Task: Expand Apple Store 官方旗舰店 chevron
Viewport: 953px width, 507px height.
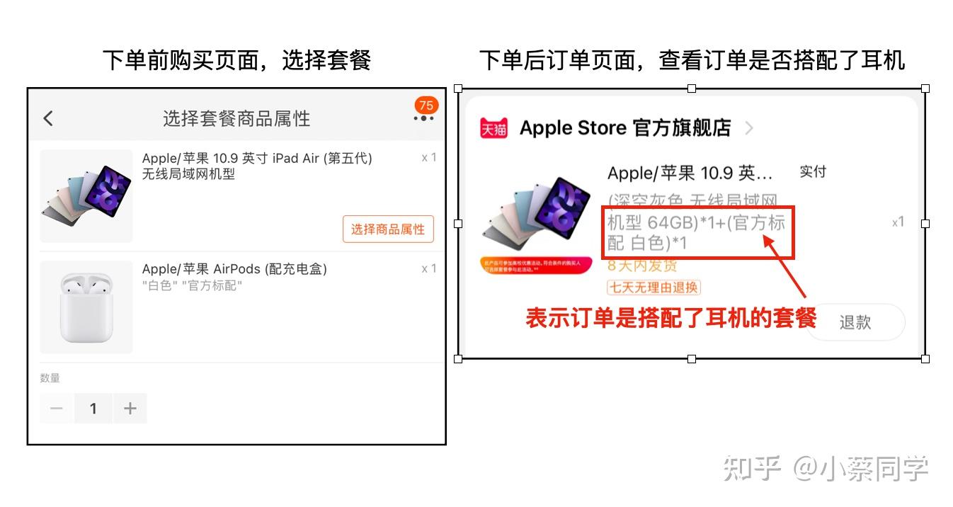Action: 749,128
